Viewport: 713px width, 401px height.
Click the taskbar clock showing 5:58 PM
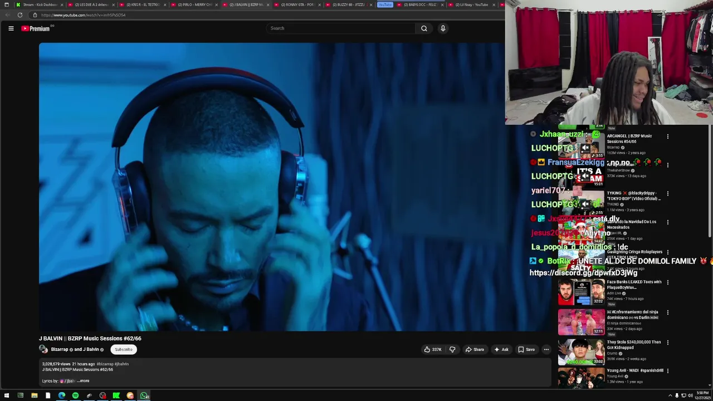pyautogui.click(x=703, y=396)
